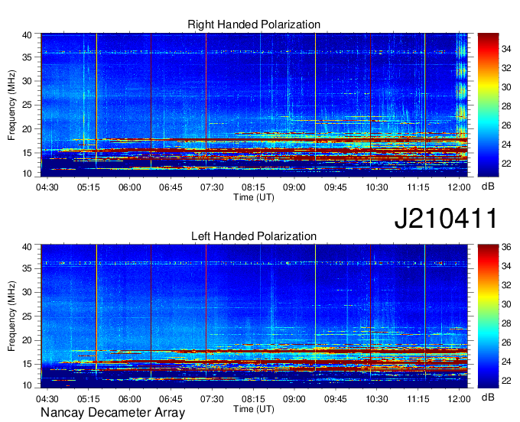Click the 40 MHz tick on bottom plot

(28, 247)
